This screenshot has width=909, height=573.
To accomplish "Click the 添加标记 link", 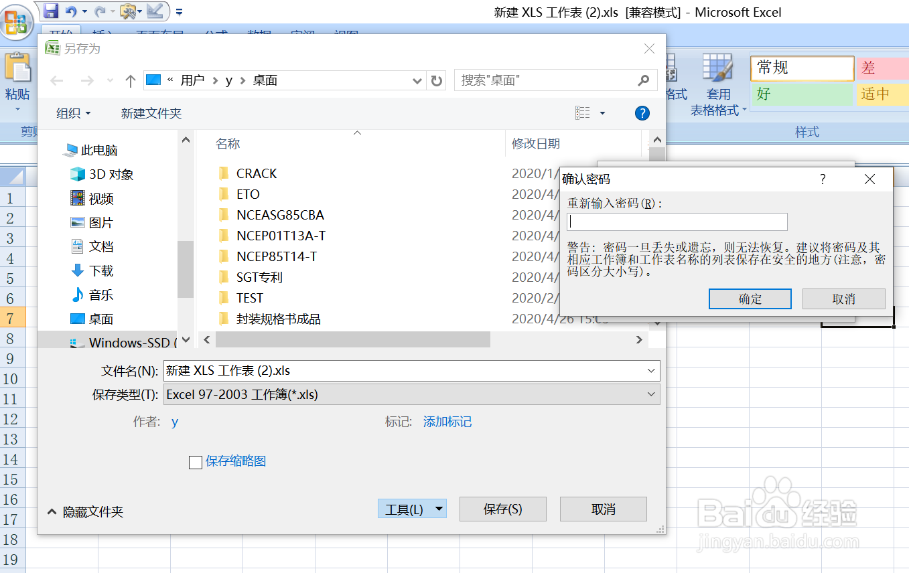I will (447, 422).
